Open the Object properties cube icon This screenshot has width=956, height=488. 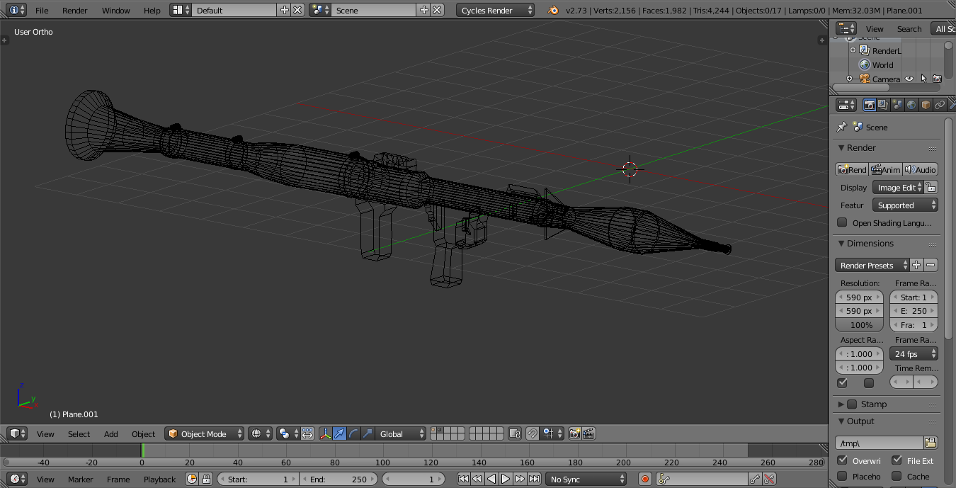(x=926, y=105)
